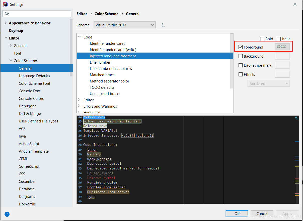This screenshot has width=303, height=221.
Task: Open the Background color swatch
Action: pos(282,56)
